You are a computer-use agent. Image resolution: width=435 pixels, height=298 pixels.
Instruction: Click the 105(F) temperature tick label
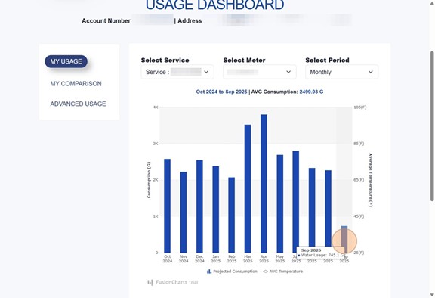[x=360, y=107]
